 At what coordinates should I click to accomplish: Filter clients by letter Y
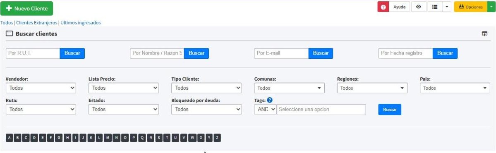coord(209,138)
